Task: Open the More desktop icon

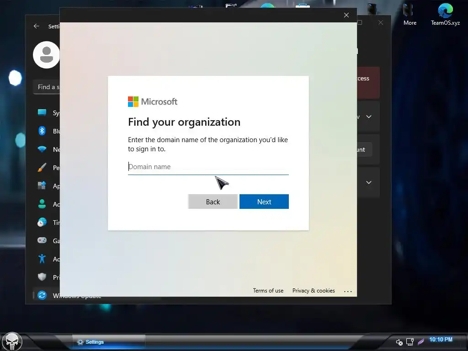Action: [410, 14]
